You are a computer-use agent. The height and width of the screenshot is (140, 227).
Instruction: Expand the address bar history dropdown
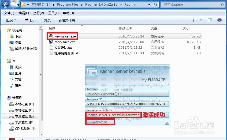149,5
